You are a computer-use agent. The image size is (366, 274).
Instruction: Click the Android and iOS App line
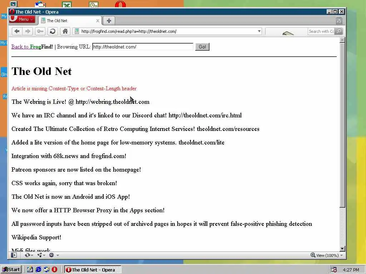tap(70, 197)
